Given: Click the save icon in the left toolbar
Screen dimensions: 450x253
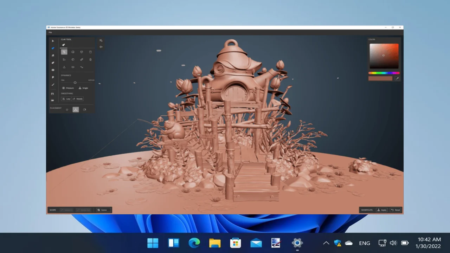Looking at the screenshot, I should click(53, 94).
